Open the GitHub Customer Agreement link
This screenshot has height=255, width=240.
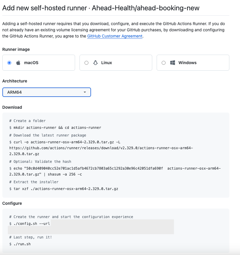115,36
